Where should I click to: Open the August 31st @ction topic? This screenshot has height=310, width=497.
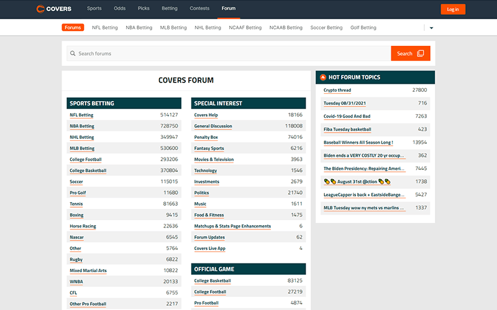tap(357, 182)
